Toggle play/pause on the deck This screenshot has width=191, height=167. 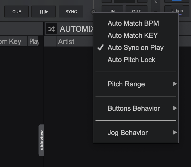click(x=44, y=12)
